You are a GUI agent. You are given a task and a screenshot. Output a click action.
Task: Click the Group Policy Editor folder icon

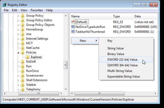tap(23, 20)
